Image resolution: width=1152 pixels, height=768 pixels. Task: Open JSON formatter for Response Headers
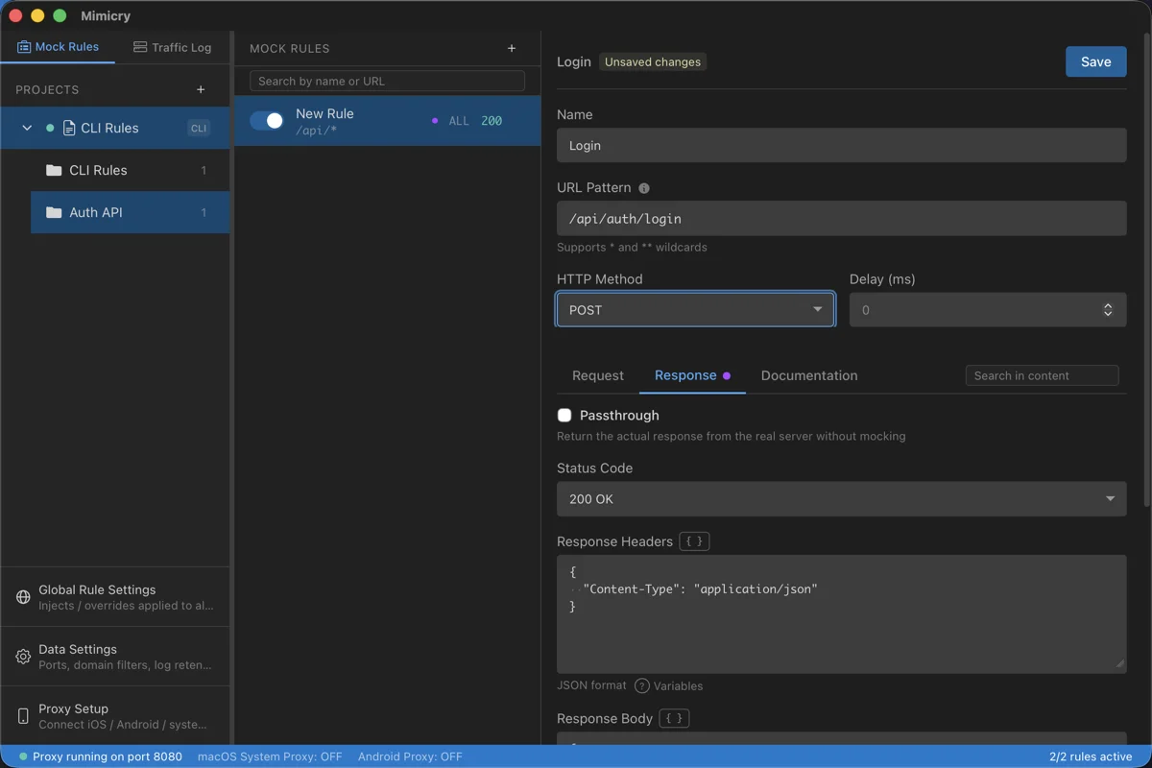(x=694, y=541)
